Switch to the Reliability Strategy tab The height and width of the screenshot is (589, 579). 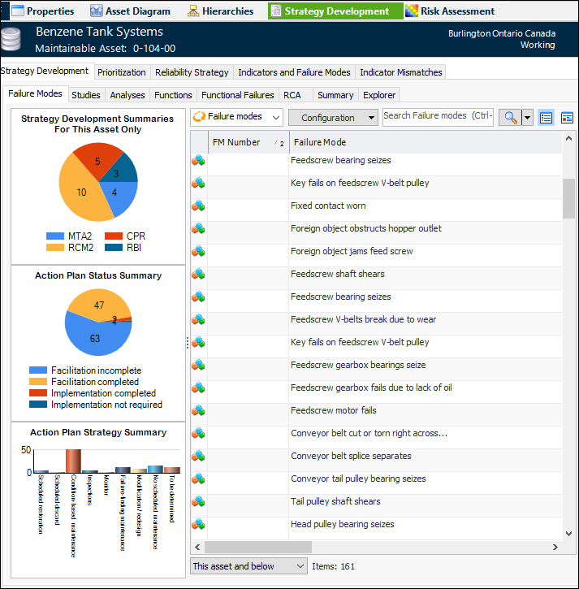point(192,72)
